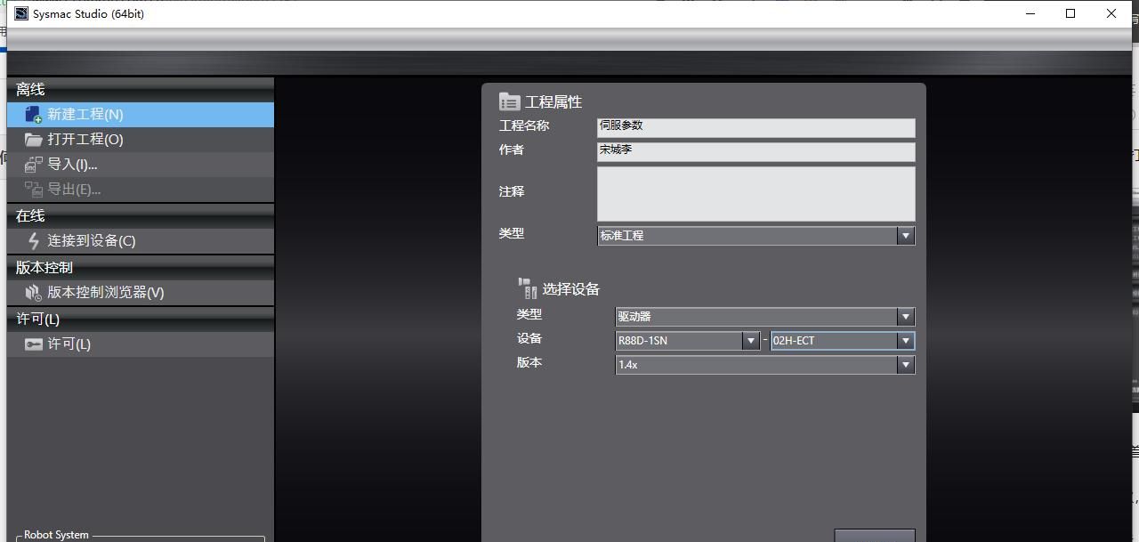Image resolution: width=1139 pixels, height=542 pixels.
Task: Click the New Project icon beside 新建工程(N)
Action: coord(33,114)
